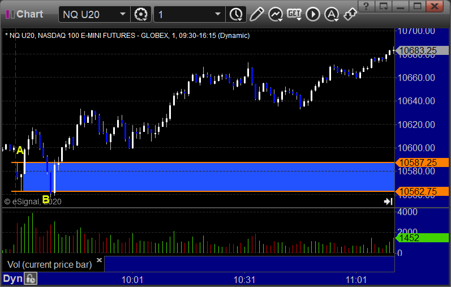Click the 4000 volume axis label
Screen dimensions: 451x287
(407, 212)
